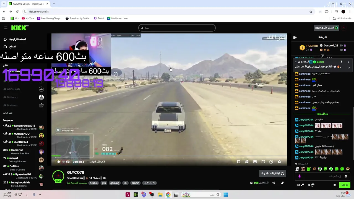Viewport: 354px width, 199px height.
Task: Enter fullscreen video mode
Action: [x=263, y=162]
